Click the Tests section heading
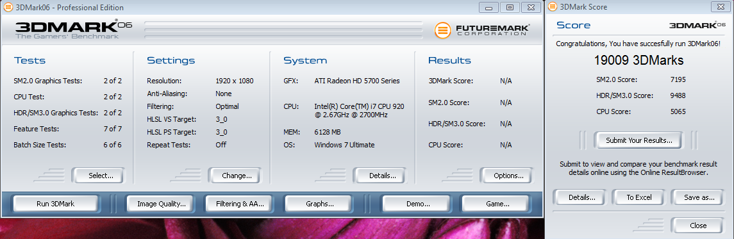734x239 pixels. click(x=29, y=60)
